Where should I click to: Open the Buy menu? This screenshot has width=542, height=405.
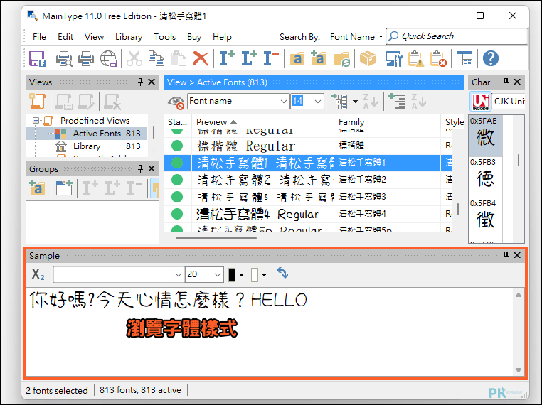click(194, 37)
